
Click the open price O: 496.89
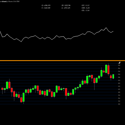(x=46, y=5)
